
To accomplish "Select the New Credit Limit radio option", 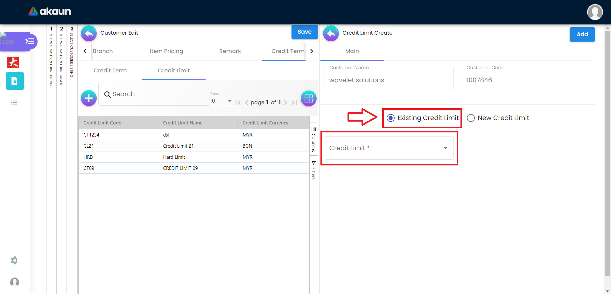I will [x=471, y=118].
